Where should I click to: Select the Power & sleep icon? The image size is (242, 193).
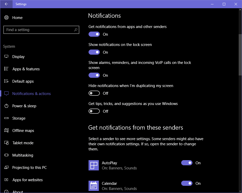pos(6,106)
